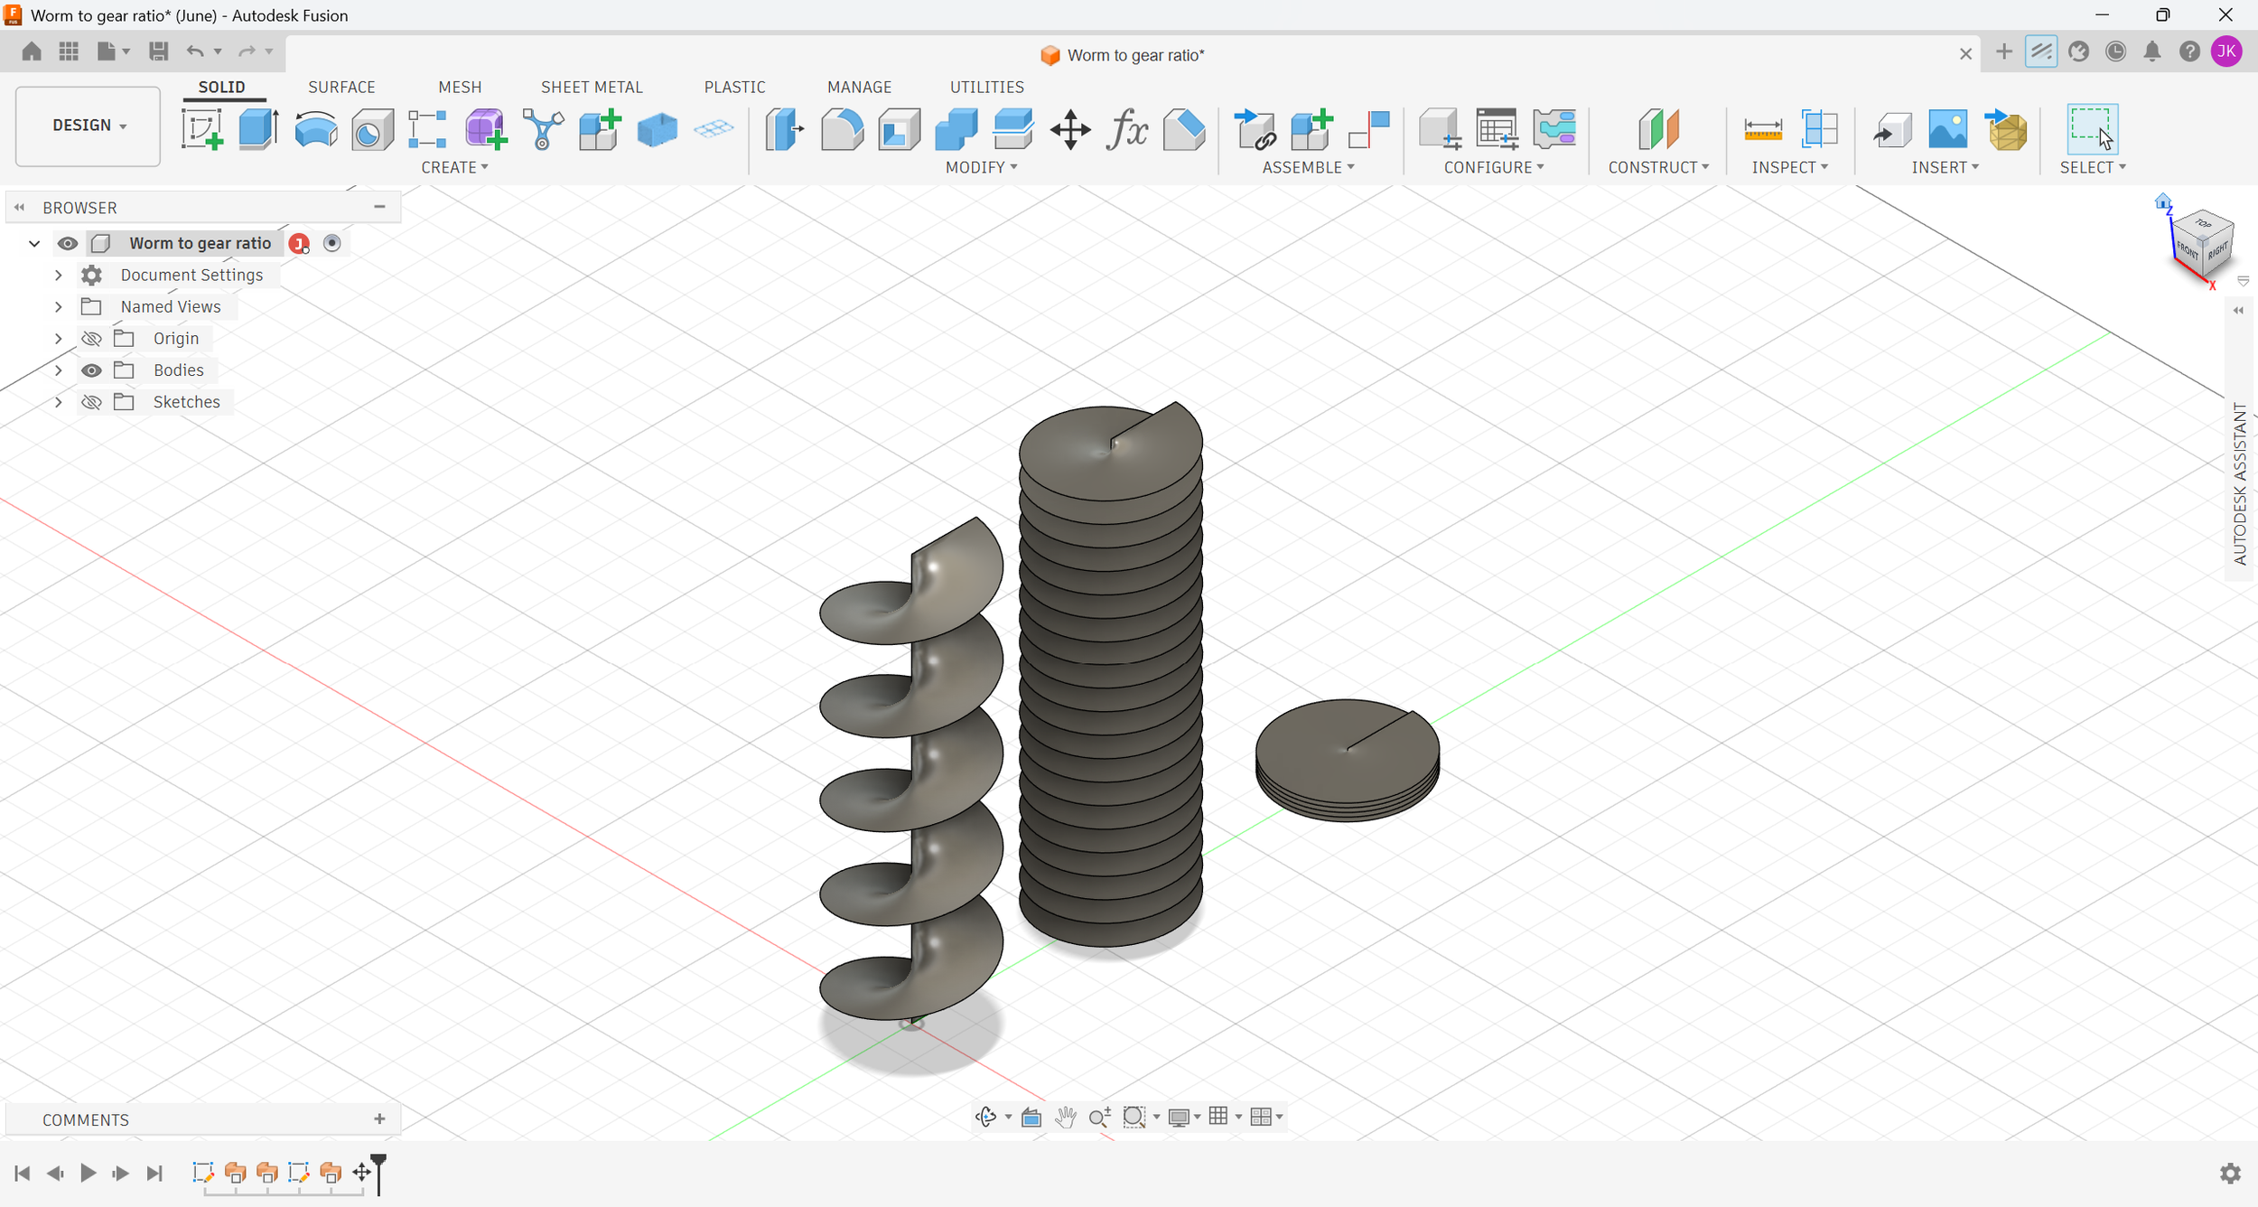Open the INSPECT dropdown menu
The width and height of the screenshot is (2258, 1207).
click(1789, 167)
